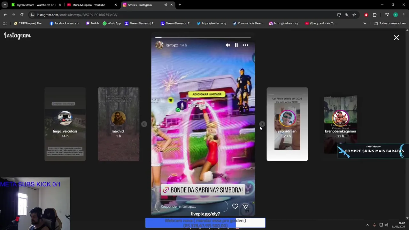Open raaxhid_ story thumbnail

[x=118, y=124]
